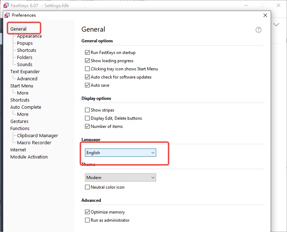Close the FastKeys main window
This screenshot has height=232, width=287.
tap(278, 5)
